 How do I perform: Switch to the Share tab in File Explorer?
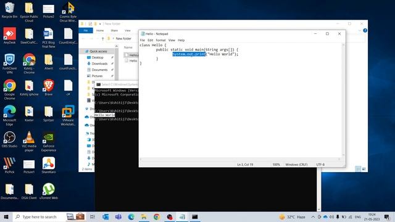114,30
